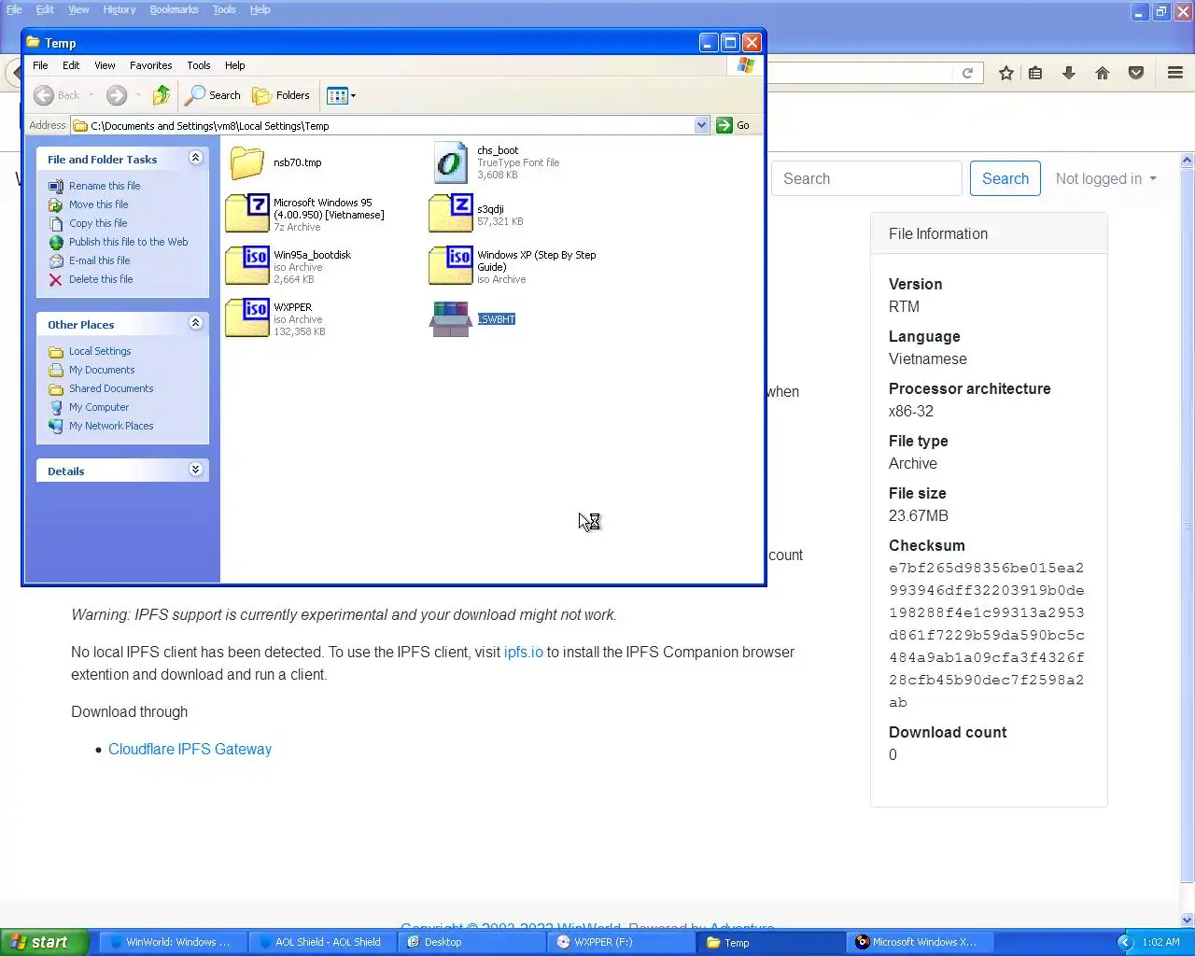
Task: Expand the Details panel
Action: click(x=195, y=470)
